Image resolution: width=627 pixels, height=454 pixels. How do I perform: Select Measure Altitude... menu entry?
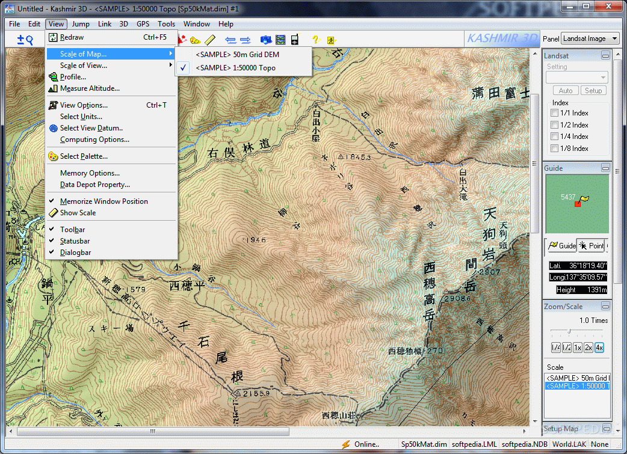pyautogui.click(x=112, y=88)
